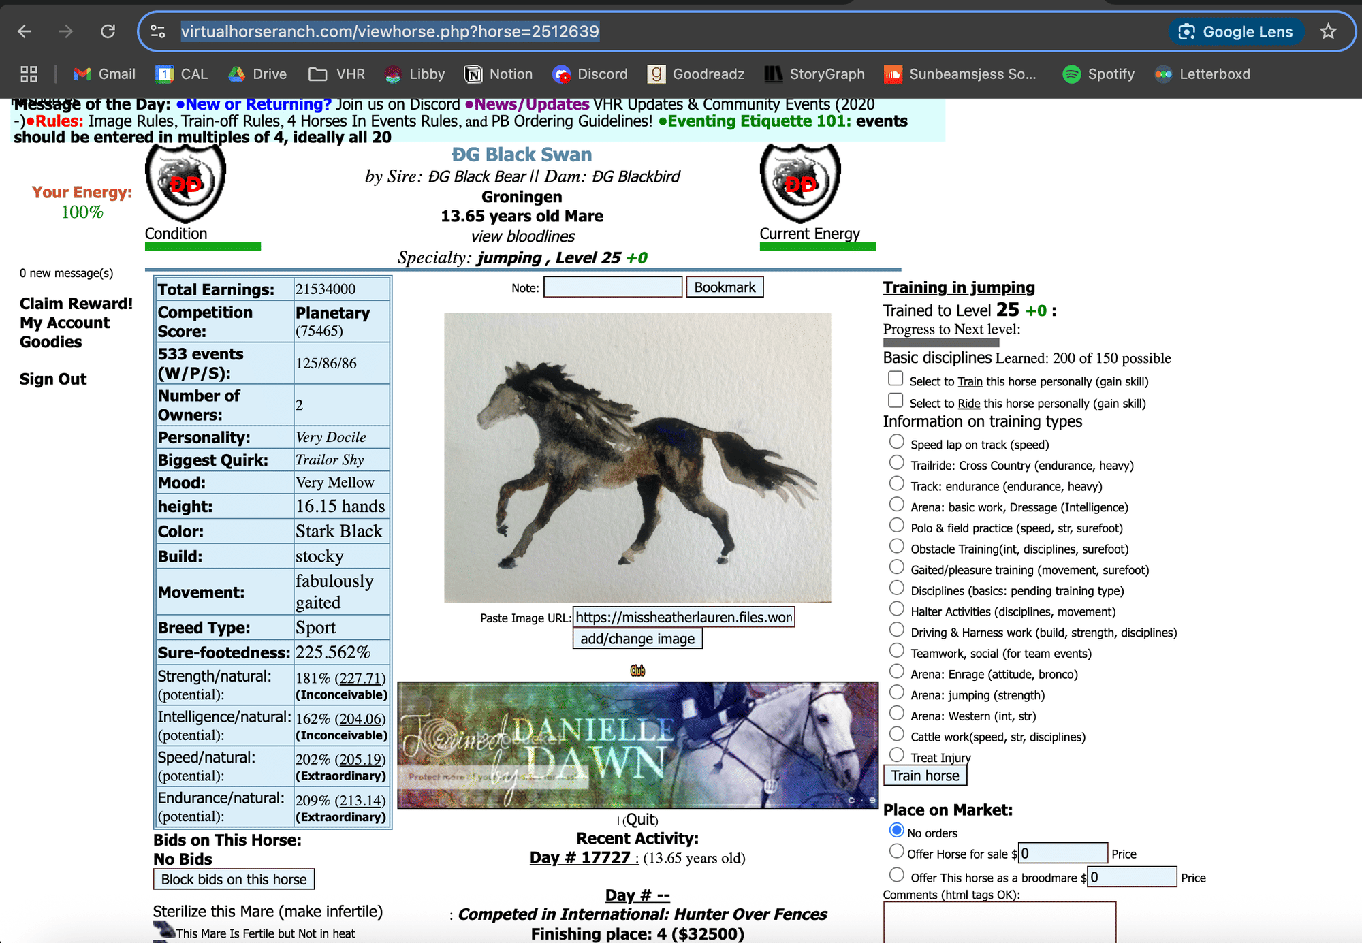This screenshot has height=943, width=1362.
Task: Select Obstacle Training option
Action: click(x=897, y=547)
